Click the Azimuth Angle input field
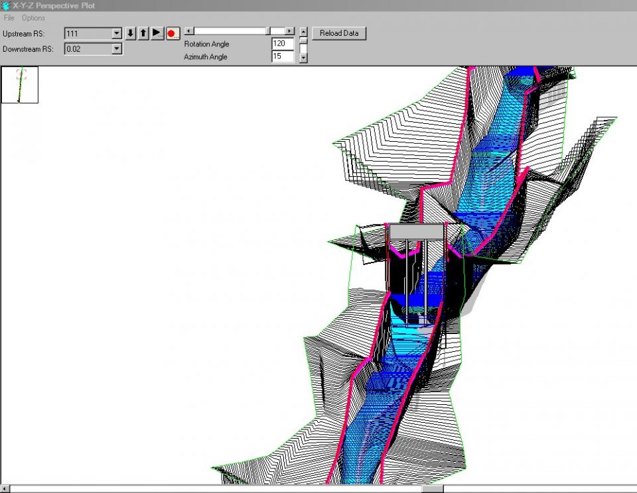 tap(282, 57)
